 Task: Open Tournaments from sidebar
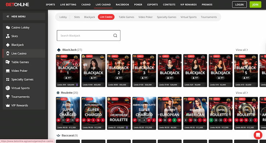(x=24, y=97)
